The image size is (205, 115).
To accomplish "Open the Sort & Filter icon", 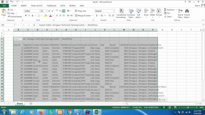I will click(180, 11).
